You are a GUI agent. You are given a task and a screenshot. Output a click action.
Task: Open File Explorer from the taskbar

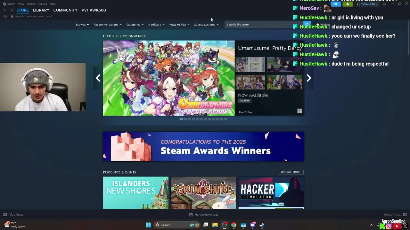(x=215, y=225)
